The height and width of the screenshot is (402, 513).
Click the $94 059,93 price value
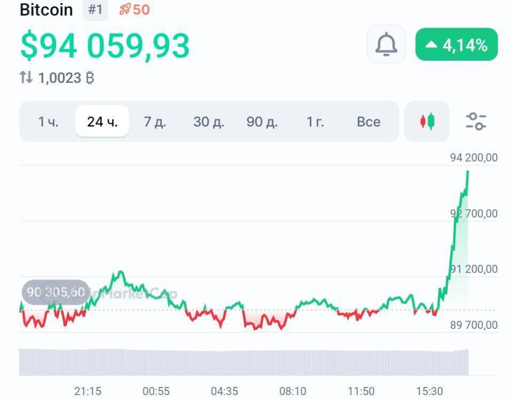(105, 46)
